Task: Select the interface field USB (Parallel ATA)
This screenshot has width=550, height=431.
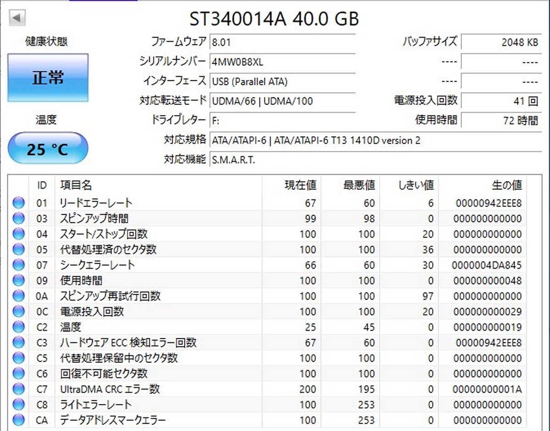Action: point(282,81)
